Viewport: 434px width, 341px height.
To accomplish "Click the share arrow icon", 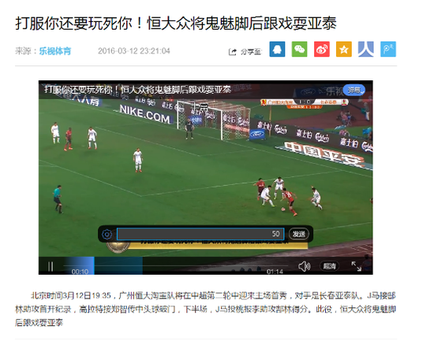I will 233,52.
